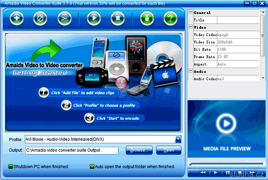268x180 pixels.
Task: Open the scissors clip/trim tool
Action: [65, 18]
